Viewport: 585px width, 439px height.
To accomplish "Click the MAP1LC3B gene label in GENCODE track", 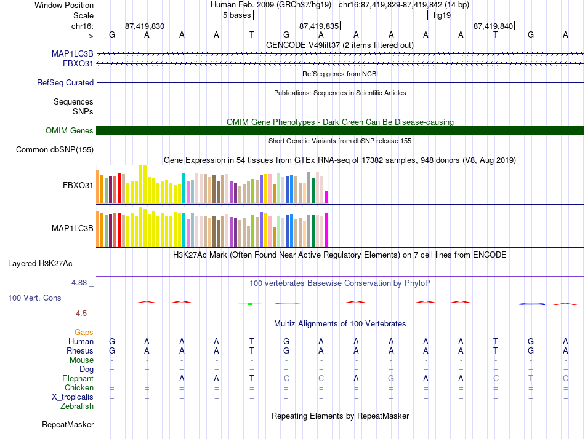I will pos(73,53).
